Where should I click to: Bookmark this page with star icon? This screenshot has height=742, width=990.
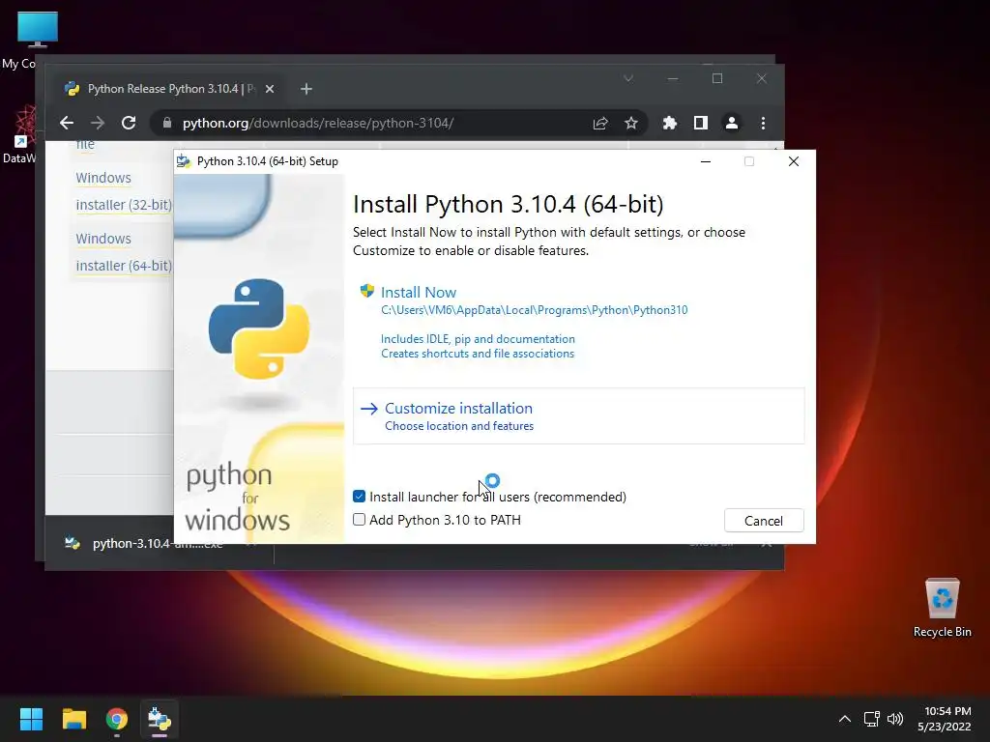(x=630, y=123)
